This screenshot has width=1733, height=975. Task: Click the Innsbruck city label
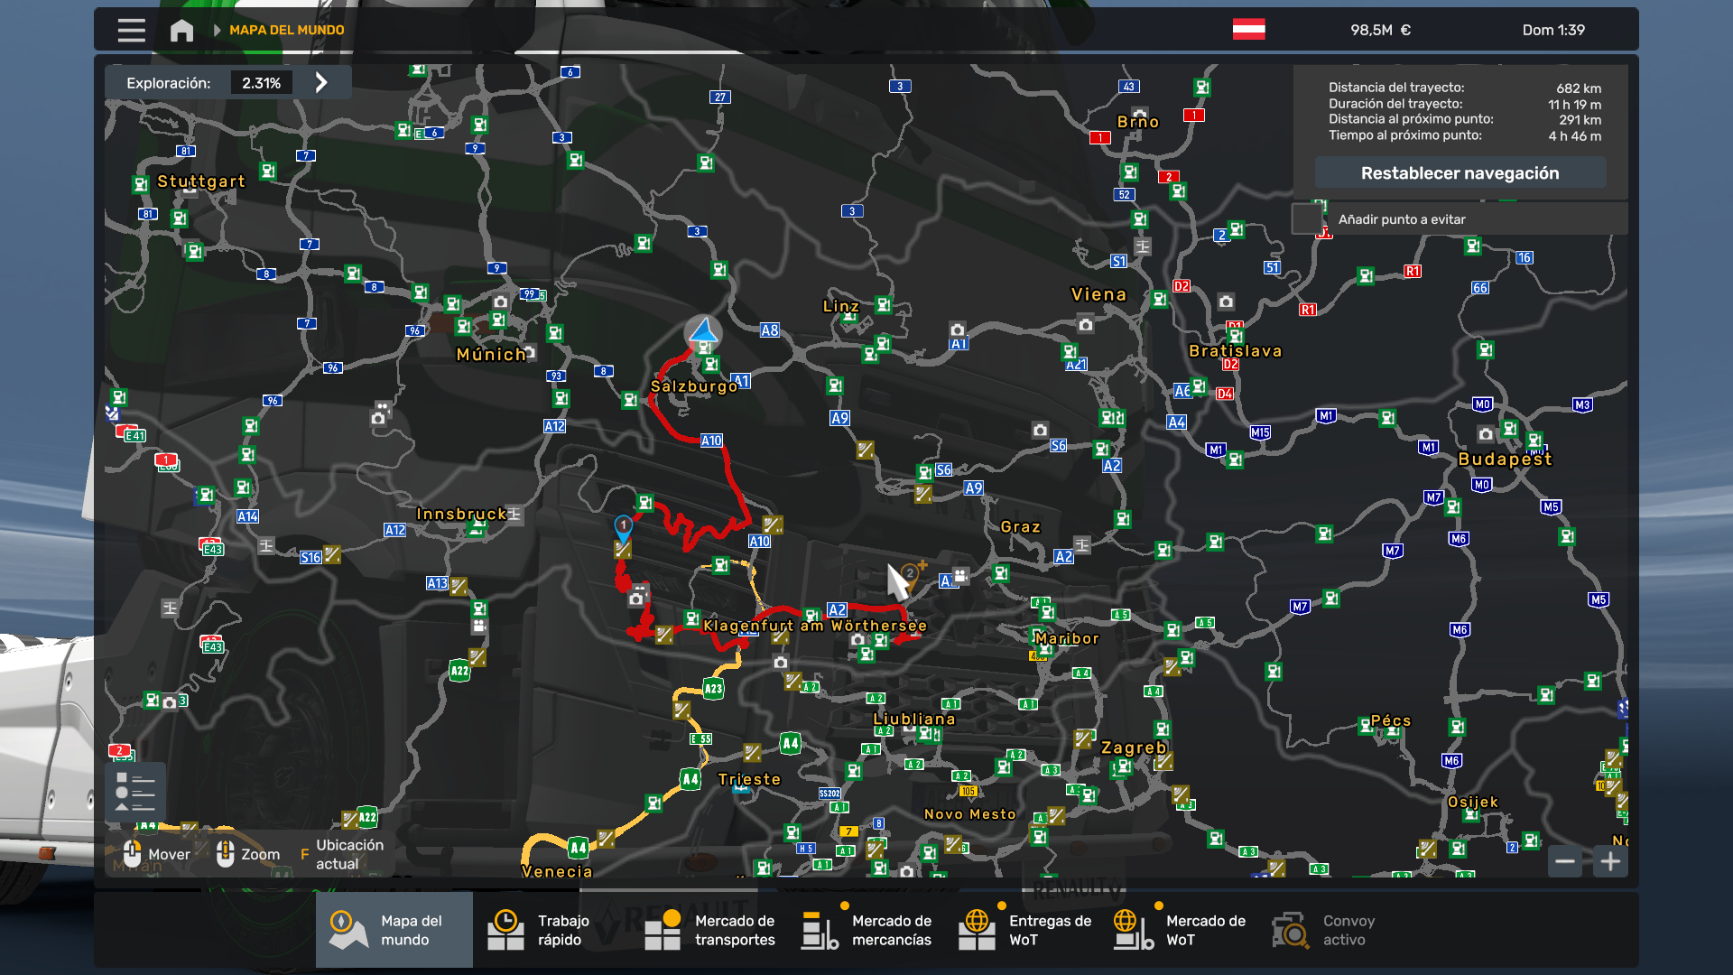pos(461,514)
